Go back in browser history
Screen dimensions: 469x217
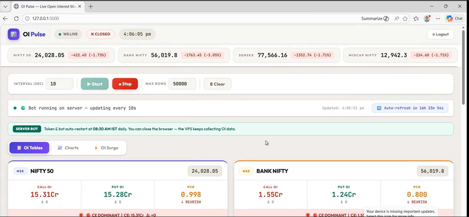pyautogui.click(x=5, y=19)
